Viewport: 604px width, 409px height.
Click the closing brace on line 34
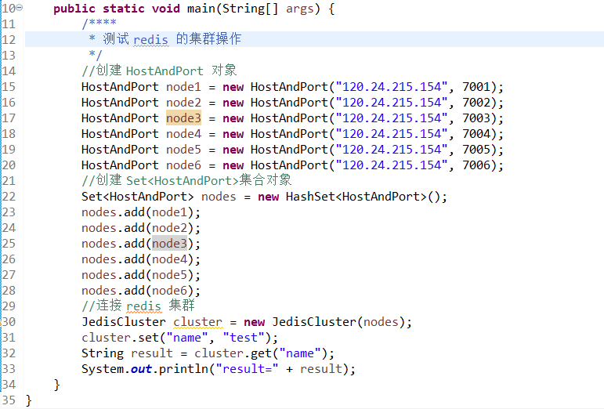point(57,385)
